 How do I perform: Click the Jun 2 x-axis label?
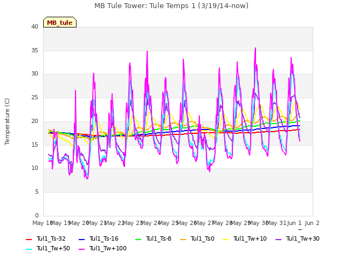pos(312,223)
